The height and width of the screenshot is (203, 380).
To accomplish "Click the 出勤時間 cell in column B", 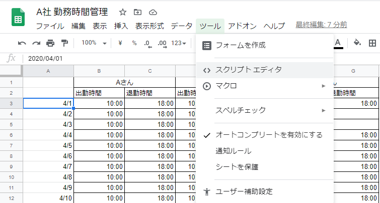I will pos(99,93).
